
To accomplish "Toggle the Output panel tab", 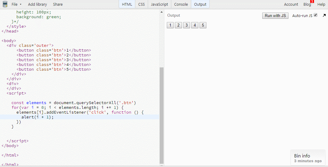I will point(200,4).
